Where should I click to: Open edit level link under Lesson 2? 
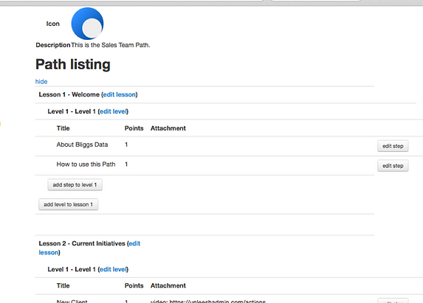point(113,269)
